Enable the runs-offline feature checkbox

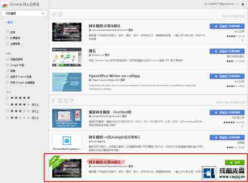point(7,59)
